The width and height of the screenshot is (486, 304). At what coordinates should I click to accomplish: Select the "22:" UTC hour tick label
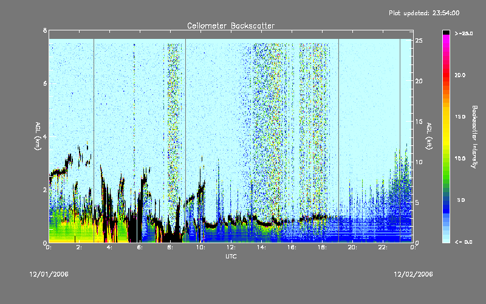(x=383, y=247)
